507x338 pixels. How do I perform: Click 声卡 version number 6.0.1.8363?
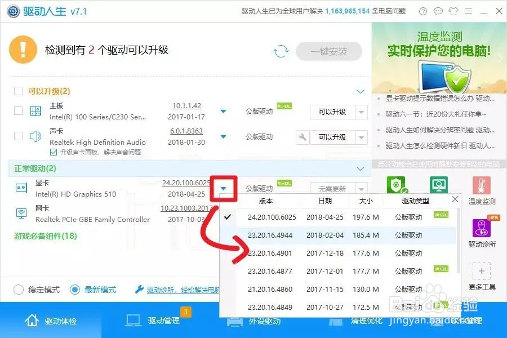pyautogui.click(x=186, y=131)
